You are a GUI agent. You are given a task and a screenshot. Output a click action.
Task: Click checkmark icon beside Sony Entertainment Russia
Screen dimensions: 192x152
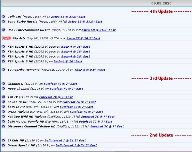point(4,30)
